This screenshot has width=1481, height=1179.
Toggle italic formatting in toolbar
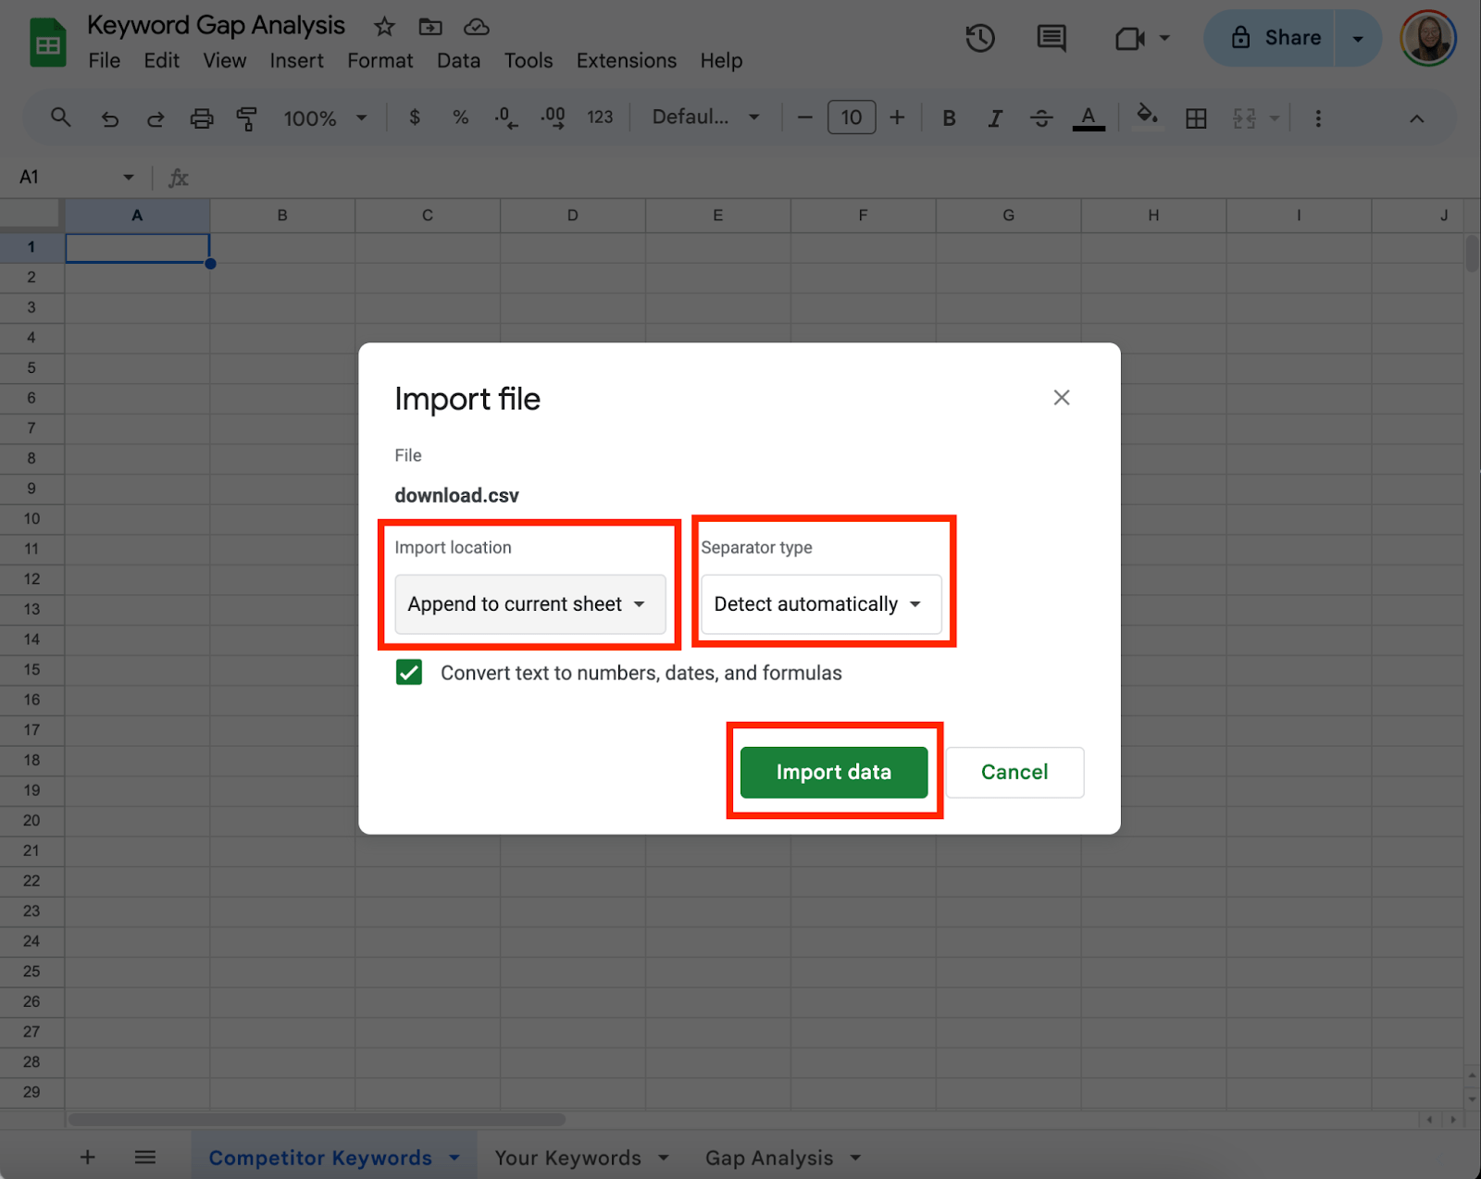click(x=995, y=118)
